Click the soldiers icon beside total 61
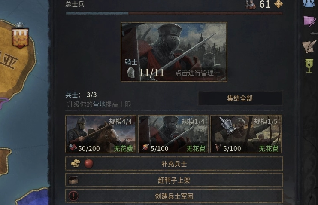The width and height of the screenshot is (318, 205). [250, 4]
